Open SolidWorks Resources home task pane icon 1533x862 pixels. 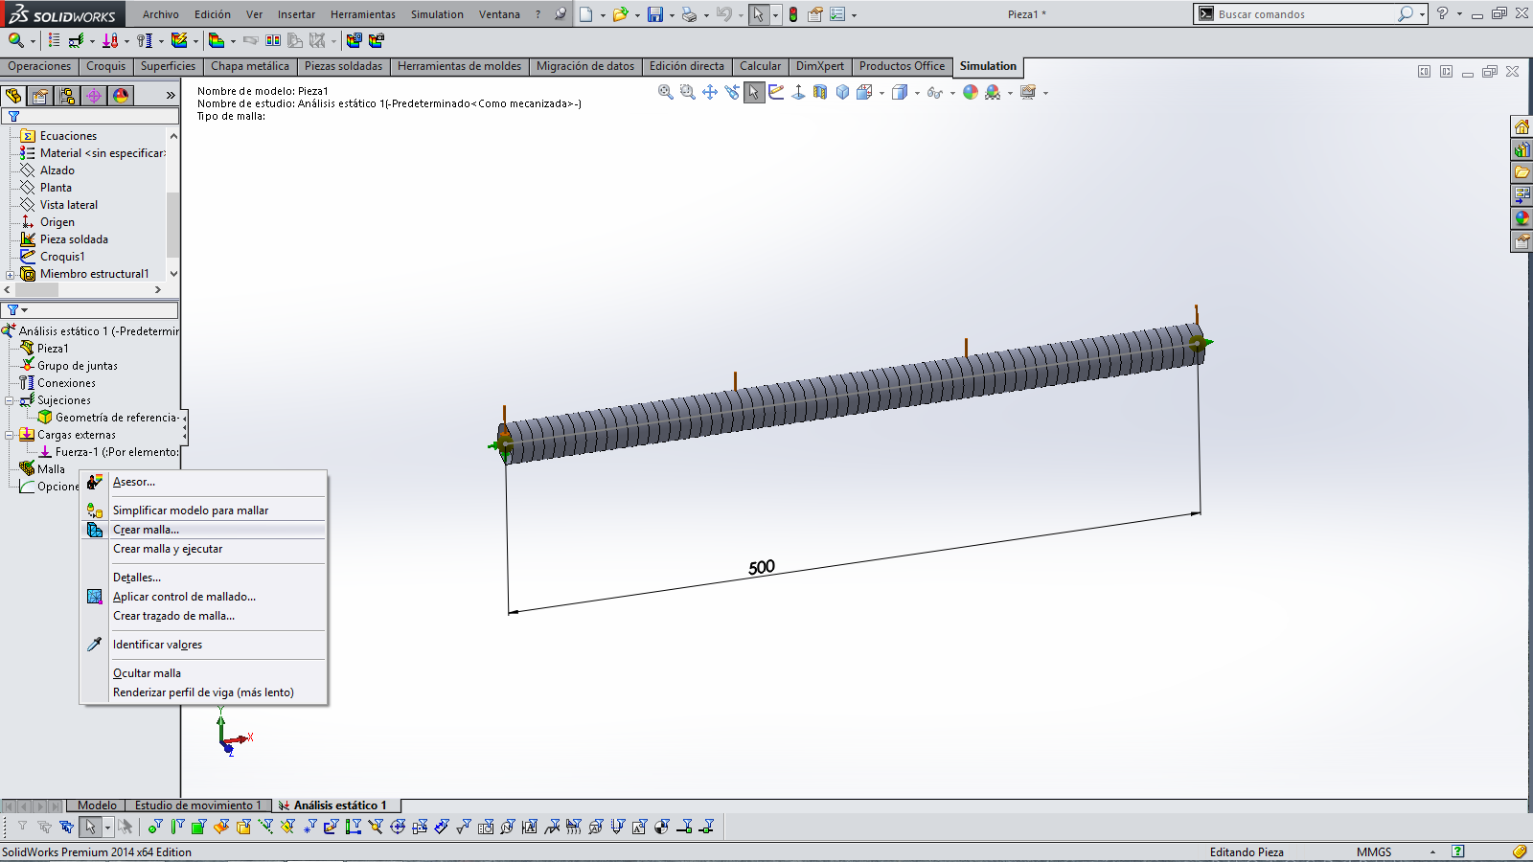[x=1522, y=126]
